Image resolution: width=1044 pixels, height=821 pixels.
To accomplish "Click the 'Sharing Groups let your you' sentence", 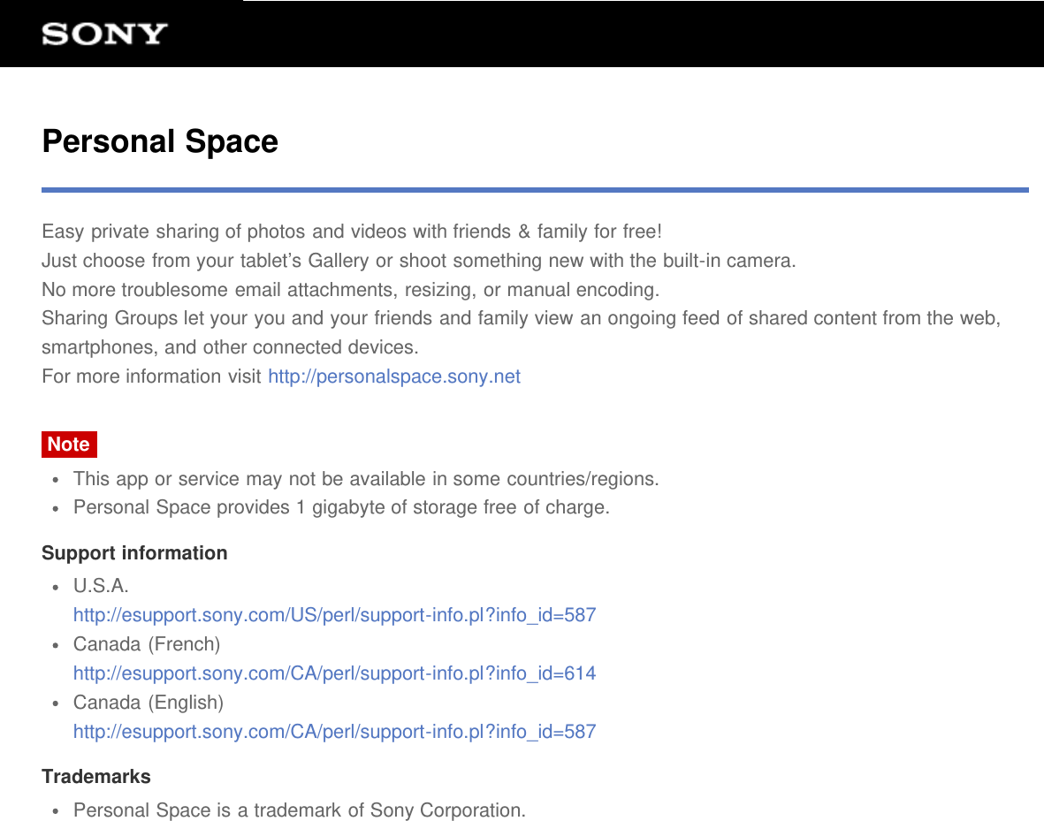I will coord(522,332).
